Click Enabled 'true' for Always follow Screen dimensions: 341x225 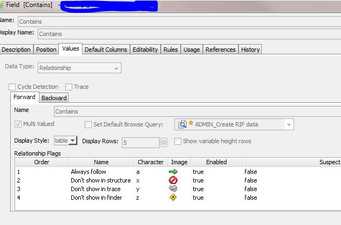click(198, 172)
